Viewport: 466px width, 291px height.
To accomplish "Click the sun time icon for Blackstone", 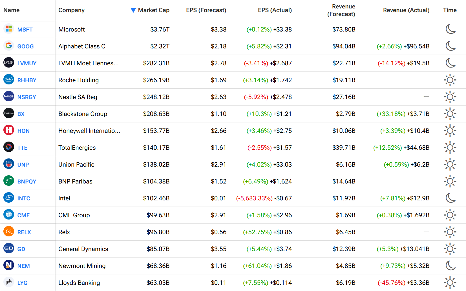I will [450, 114].
